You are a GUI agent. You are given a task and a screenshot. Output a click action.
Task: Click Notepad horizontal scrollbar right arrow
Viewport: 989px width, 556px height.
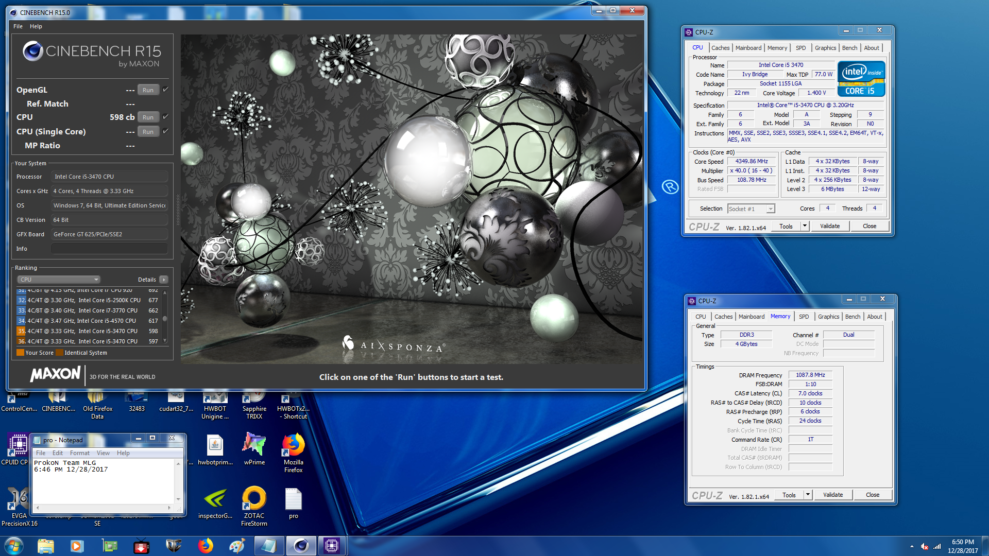(169, 508)
